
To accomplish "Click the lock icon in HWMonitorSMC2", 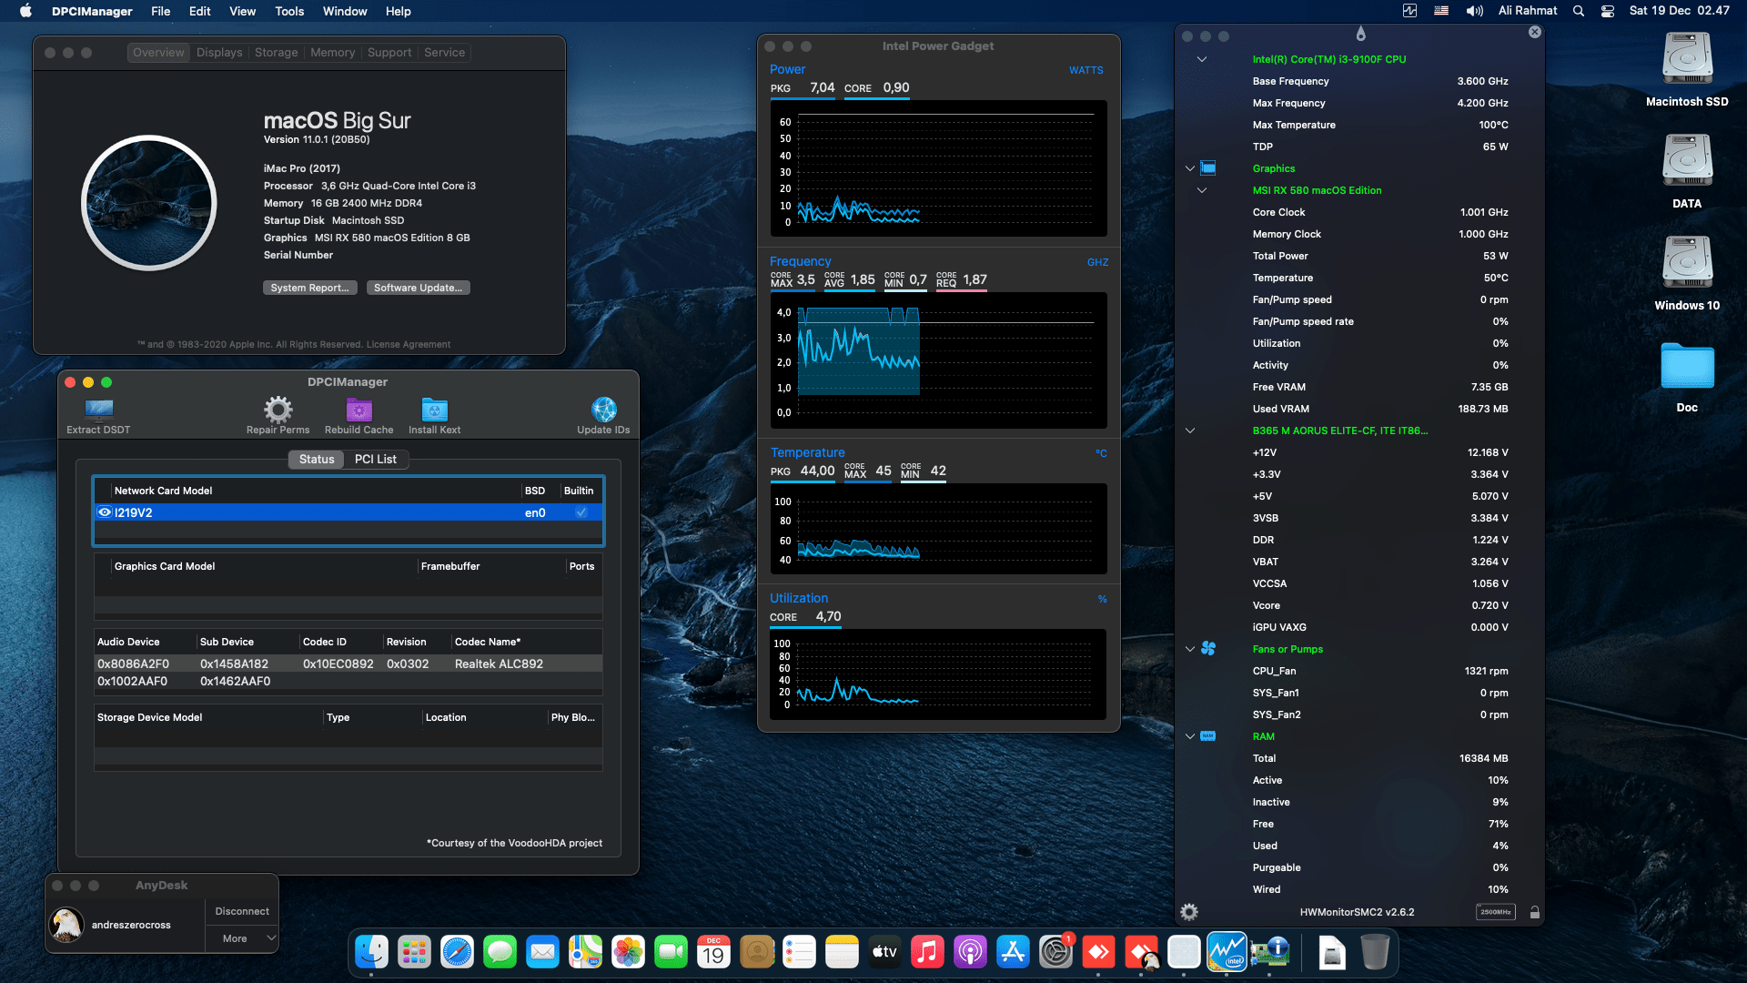I will coord(1535,912).
